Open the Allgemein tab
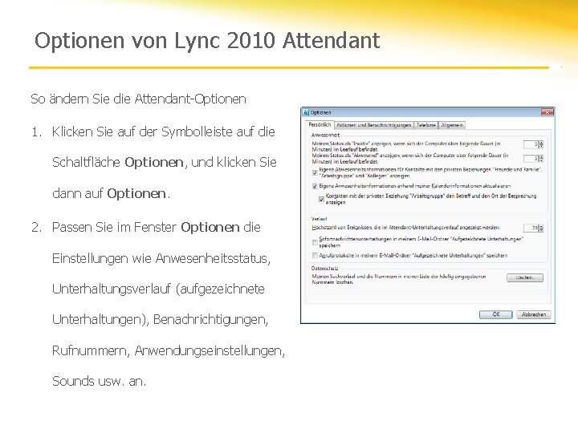 (x=452, y=125)
